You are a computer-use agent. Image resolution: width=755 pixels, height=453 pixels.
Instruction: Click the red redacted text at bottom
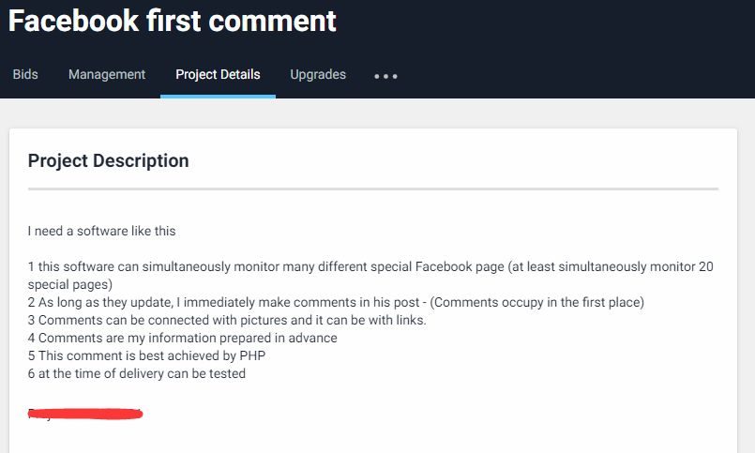point(85,414)
